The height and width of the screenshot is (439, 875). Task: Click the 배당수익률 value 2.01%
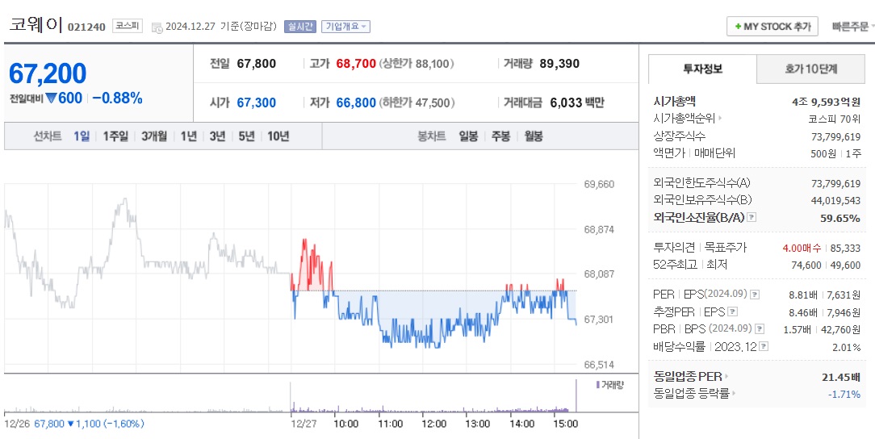(847, 347)
